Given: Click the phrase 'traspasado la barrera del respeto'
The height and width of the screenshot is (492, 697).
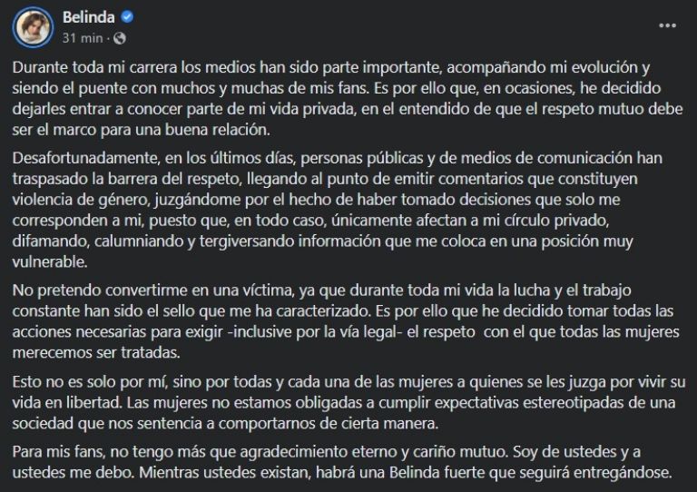Looking at the screenshot, I should [126, 179].
